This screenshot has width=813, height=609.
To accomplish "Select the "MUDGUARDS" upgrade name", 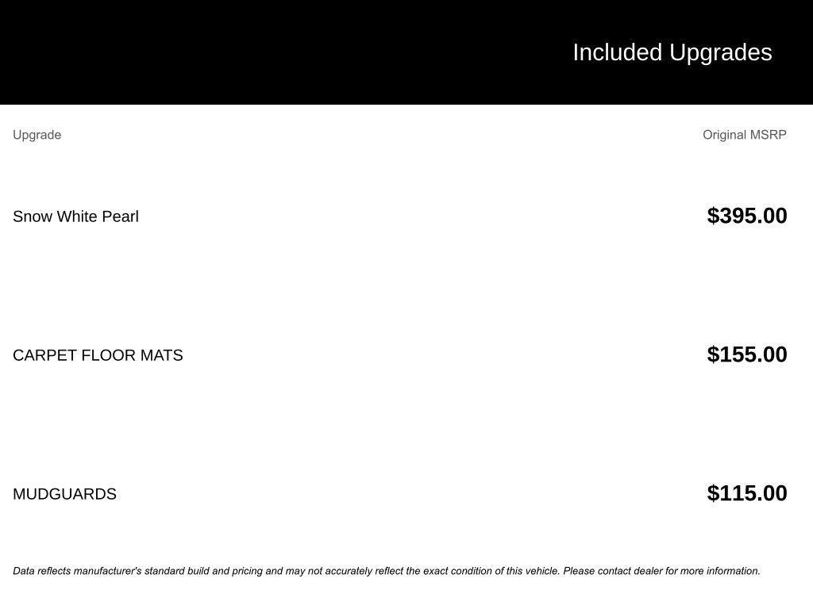I will [x=64, y=494].
